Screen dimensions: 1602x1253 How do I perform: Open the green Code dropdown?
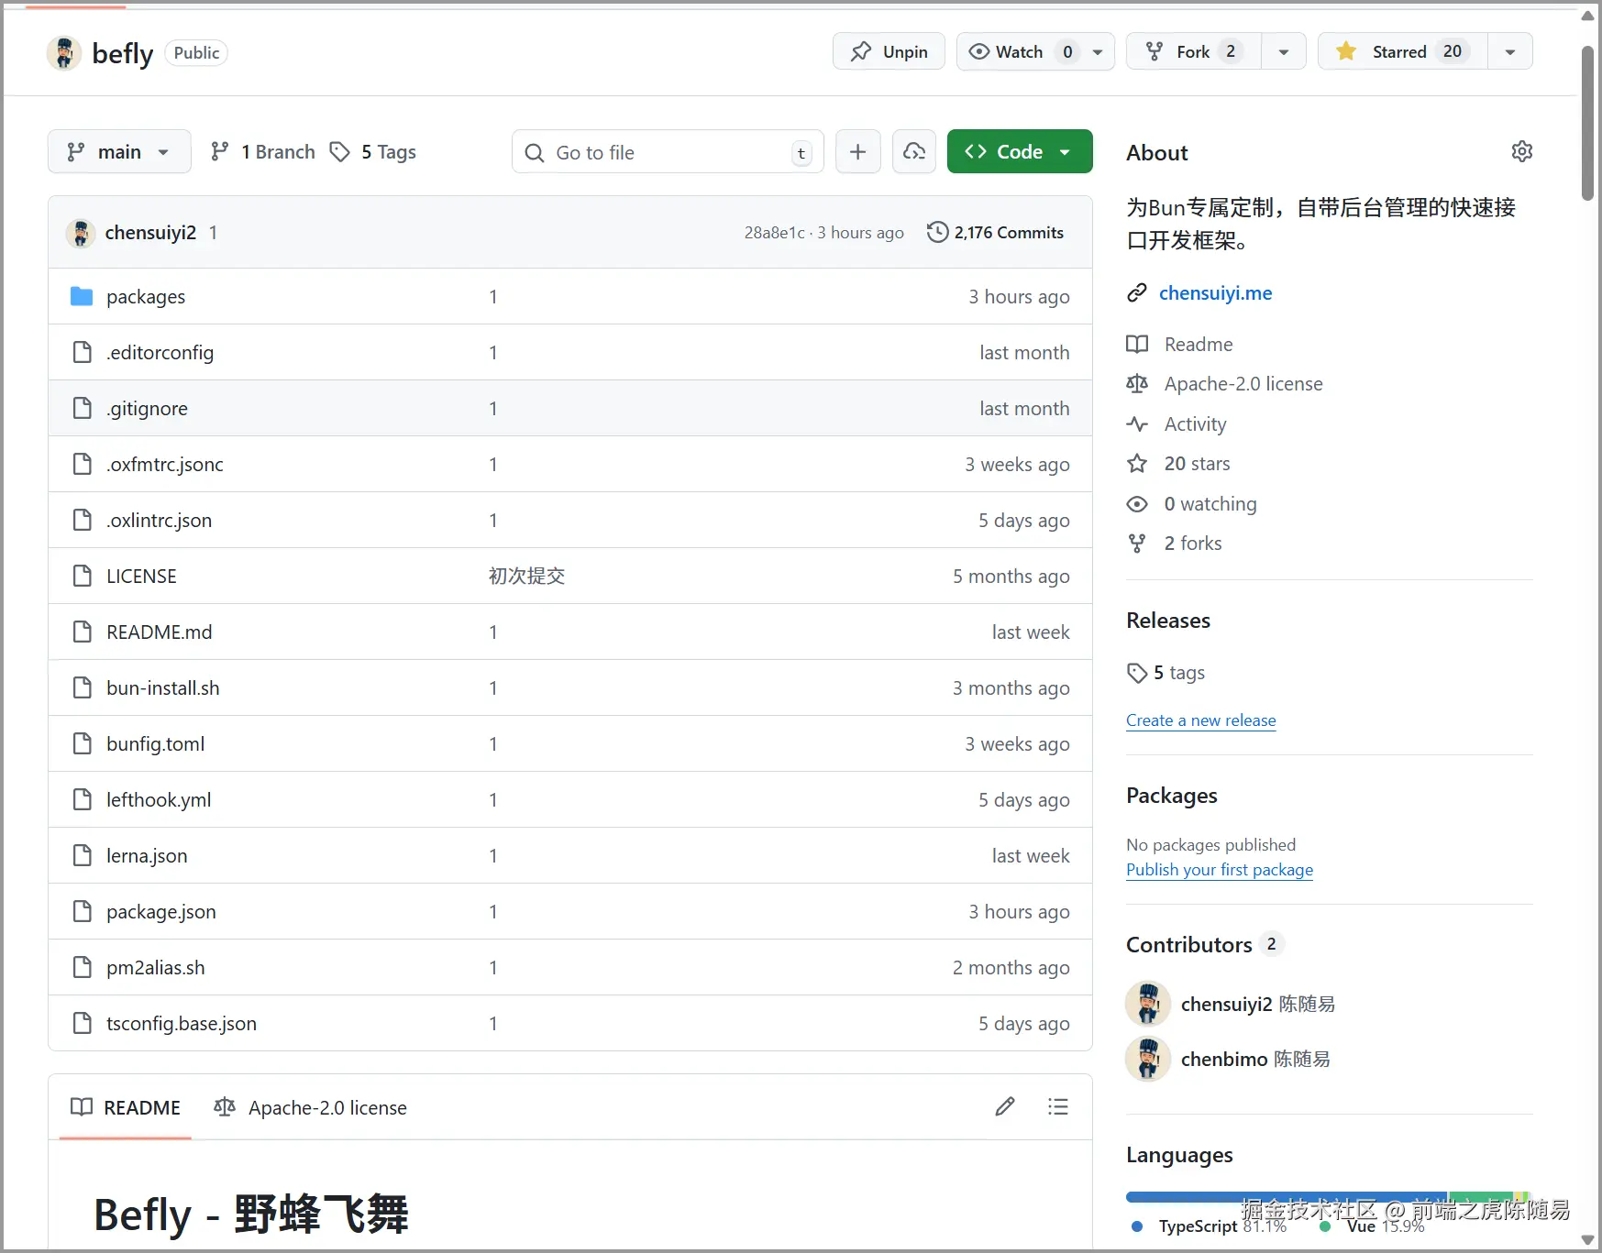click(1020, 152)
